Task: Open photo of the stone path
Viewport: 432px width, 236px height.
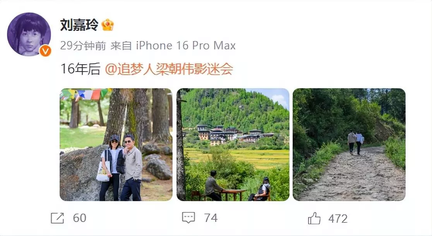Action: [349, 145]
